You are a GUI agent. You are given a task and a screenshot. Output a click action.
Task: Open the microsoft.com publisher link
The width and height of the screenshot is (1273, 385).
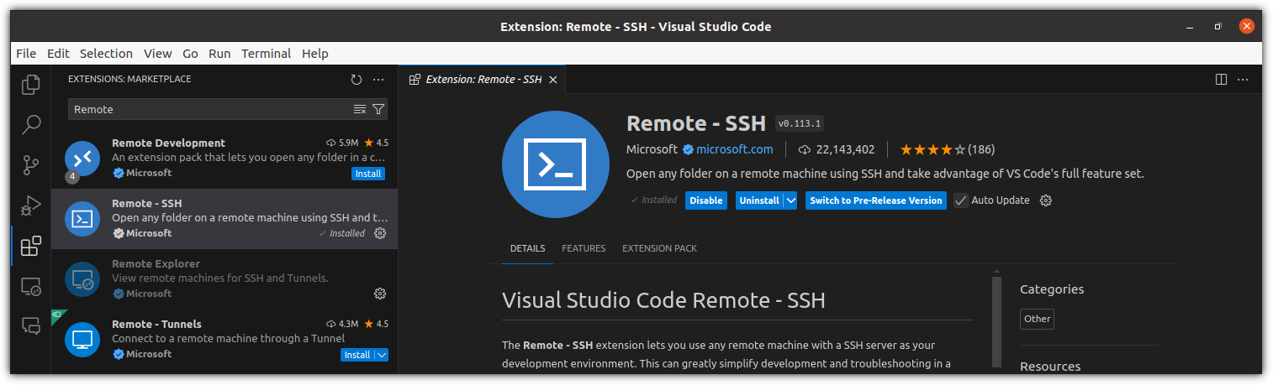click(734, 149)
